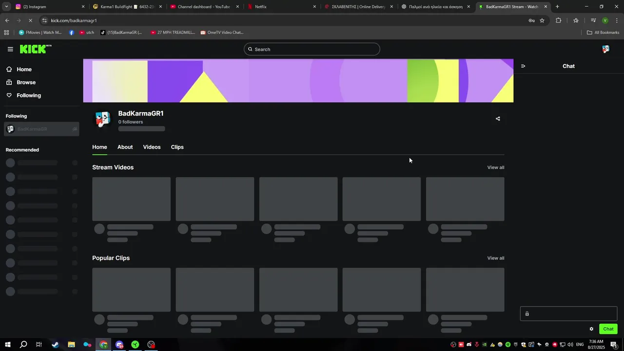Click the green Chat send button
The height and width of the screenshot is (351, 624).
tap(608, 329)
